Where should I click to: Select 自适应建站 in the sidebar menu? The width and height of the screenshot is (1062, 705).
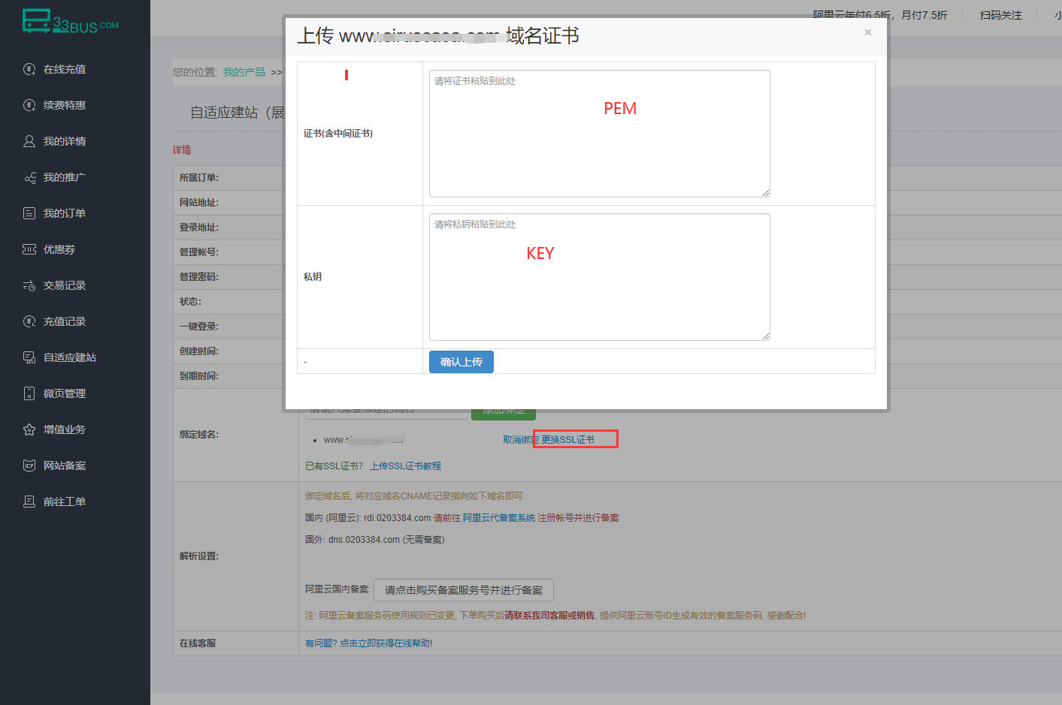(x=69, y=357)
